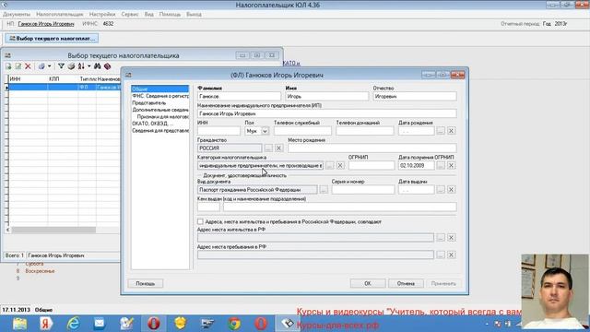The width and height of the screenshot is (590, 332).
Task: Open the date of birth picker button
Action: click(x=441, y=131)
